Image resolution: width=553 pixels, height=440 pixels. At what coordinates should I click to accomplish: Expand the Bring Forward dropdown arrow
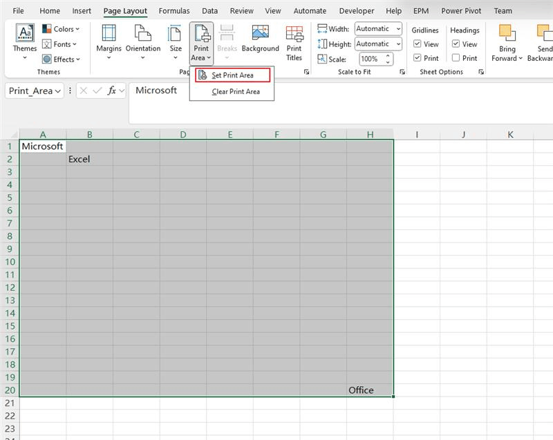click(521, 58)
